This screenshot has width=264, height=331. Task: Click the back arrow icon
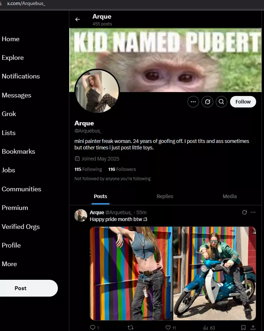coord(78,19)
